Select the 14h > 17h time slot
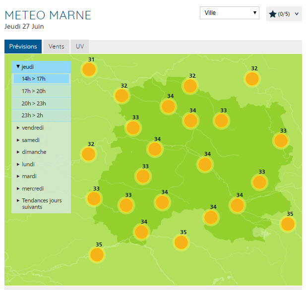This screenshot has height=290, width=306. [41, 79]
